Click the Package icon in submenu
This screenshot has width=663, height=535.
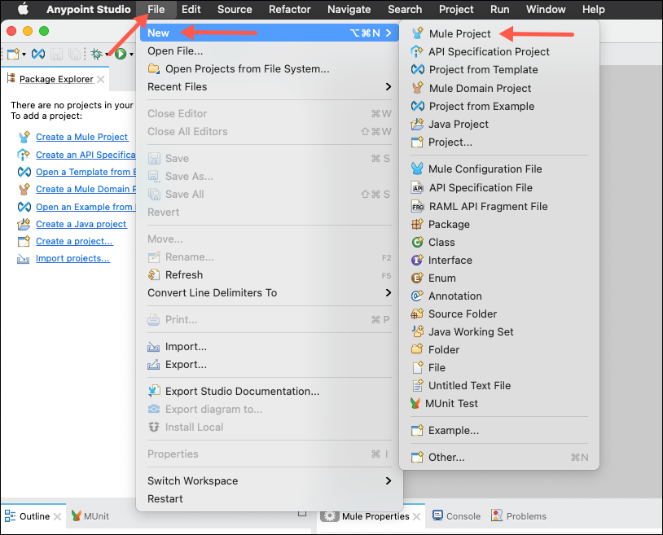click(x=417, y=224)
